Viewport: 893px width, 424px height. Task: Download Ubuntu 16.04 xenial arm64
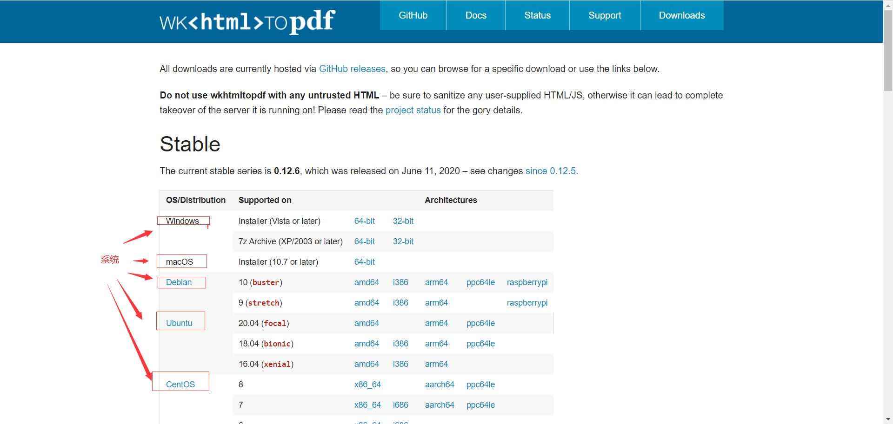coord(436,364)
